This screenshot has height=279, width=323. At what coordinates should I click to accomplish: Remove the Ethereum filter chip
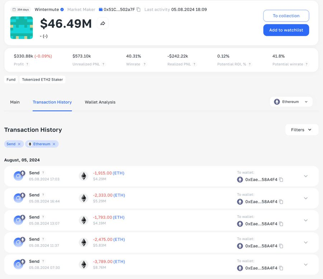point(54,144)
